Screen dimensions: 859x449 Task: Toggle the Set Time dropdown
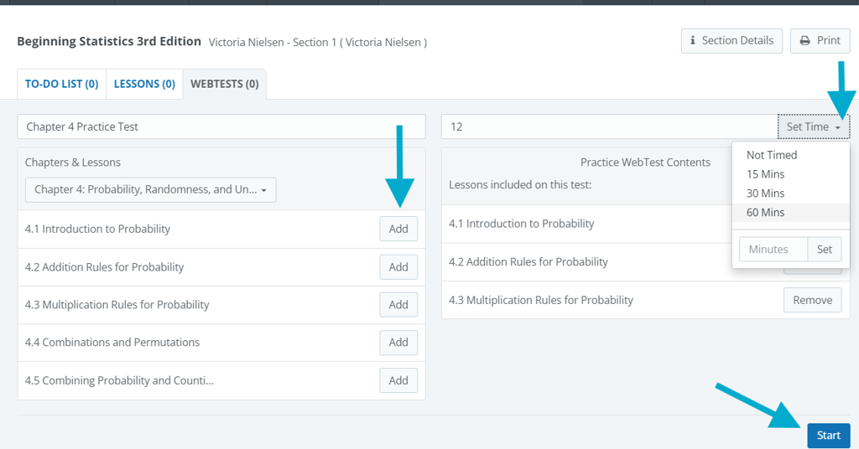click(813, 126)
